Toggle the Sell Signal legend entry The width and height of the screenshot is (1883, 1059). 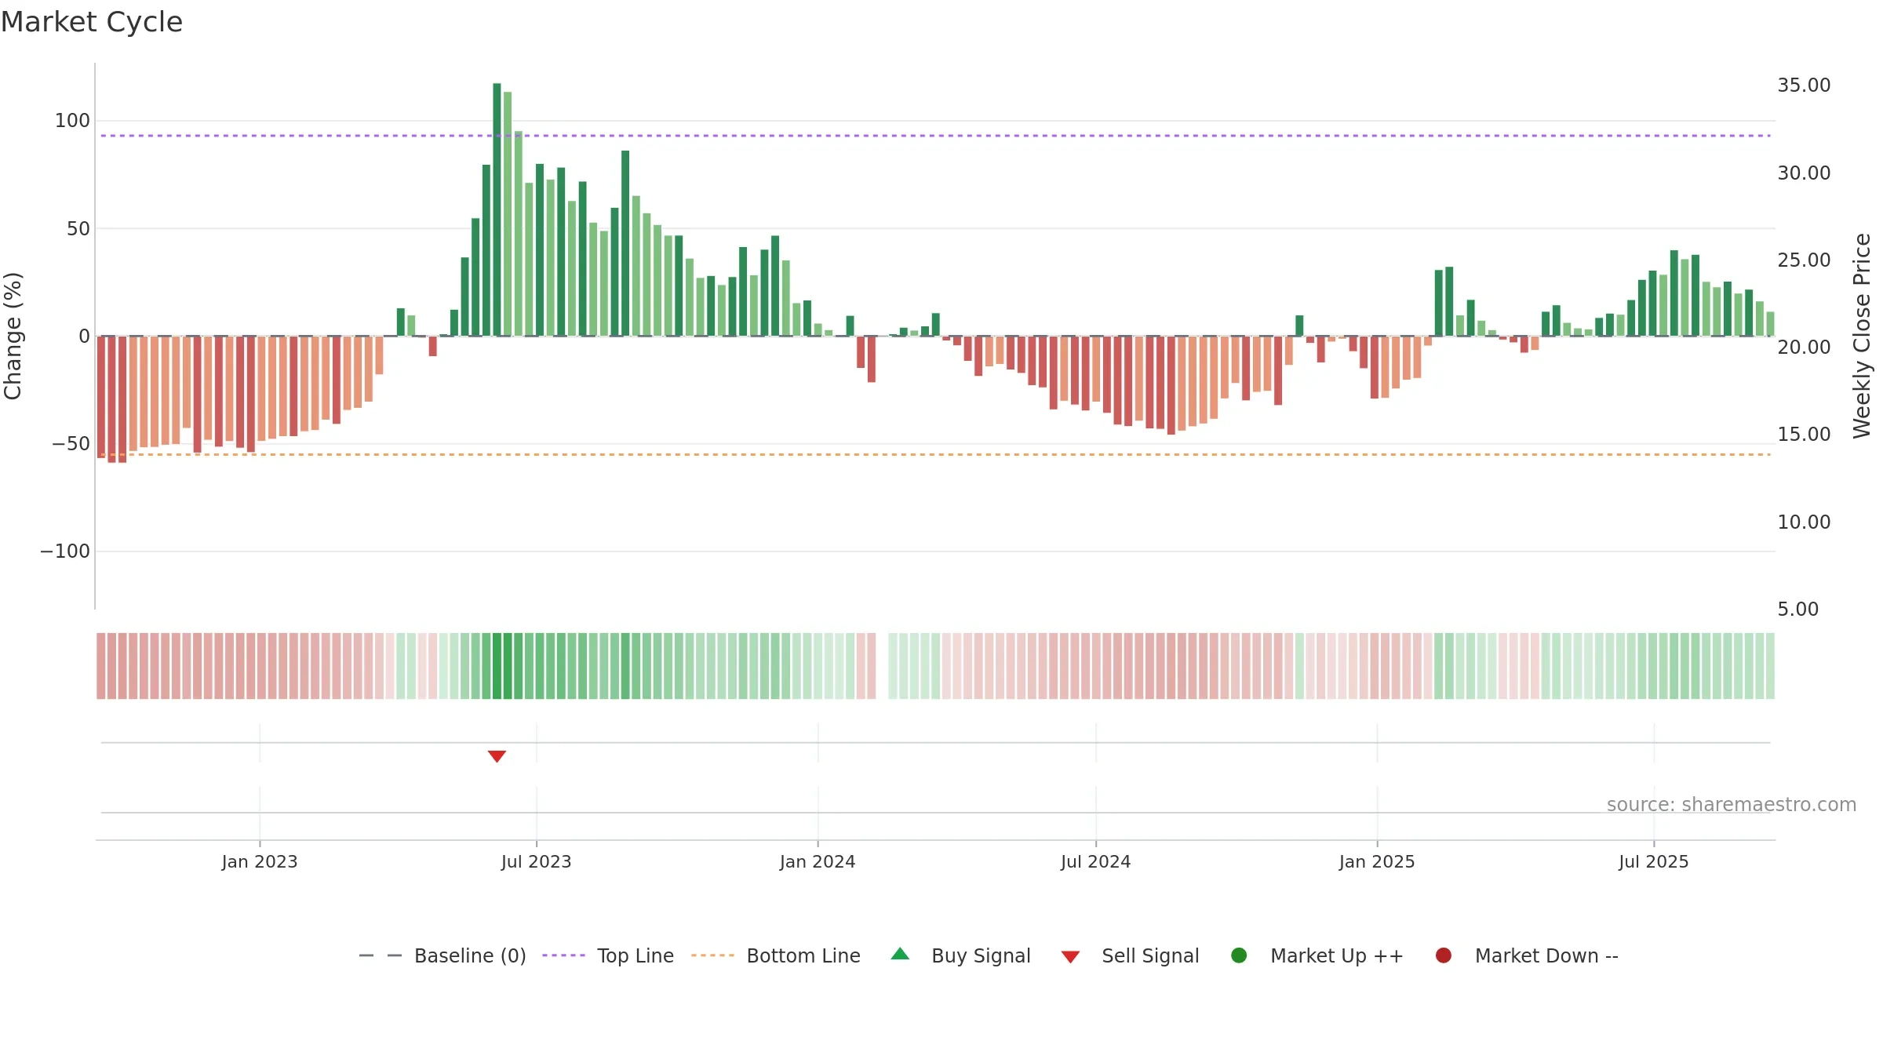pyautogui.click(x=1130, y=955)
